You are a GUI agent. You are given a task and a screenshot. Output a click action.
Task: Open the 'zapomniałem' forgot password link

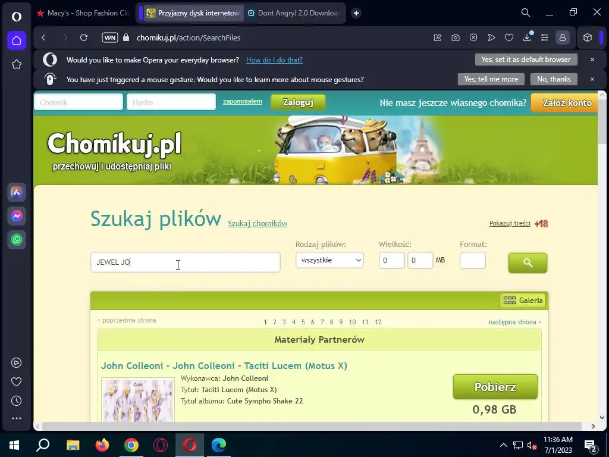[x=243, y=101]
